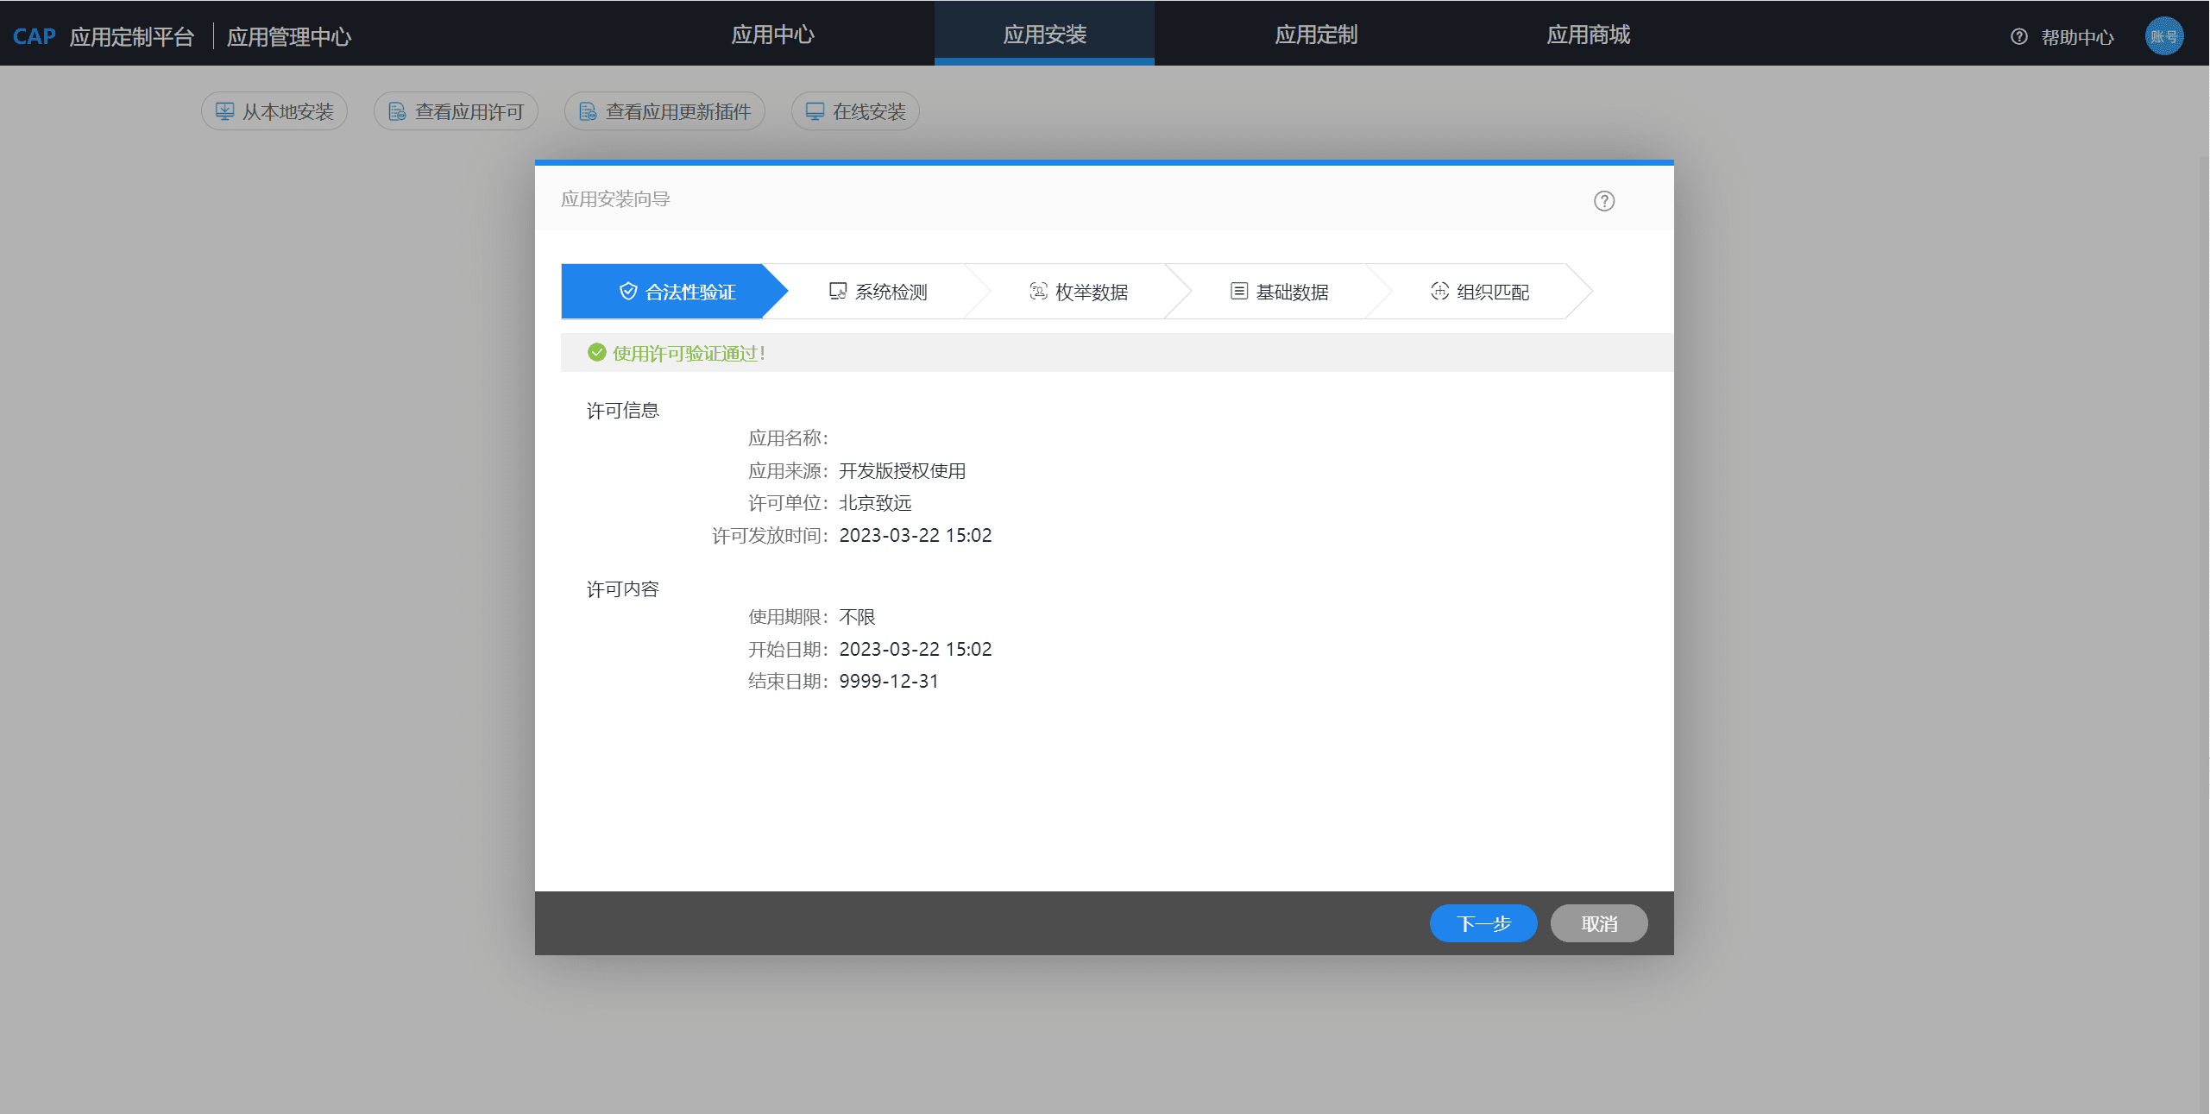Click the CAP logo
Image resolution: width=2210 pixels, height=1114 pixels.
tap(35, 36)
